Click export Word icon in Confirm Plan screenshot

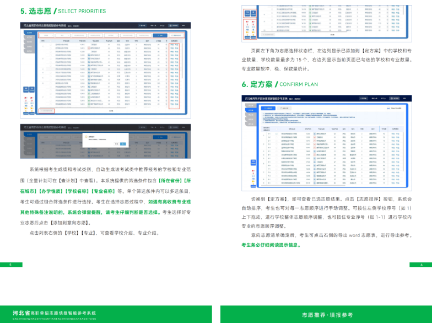point(388,108)
